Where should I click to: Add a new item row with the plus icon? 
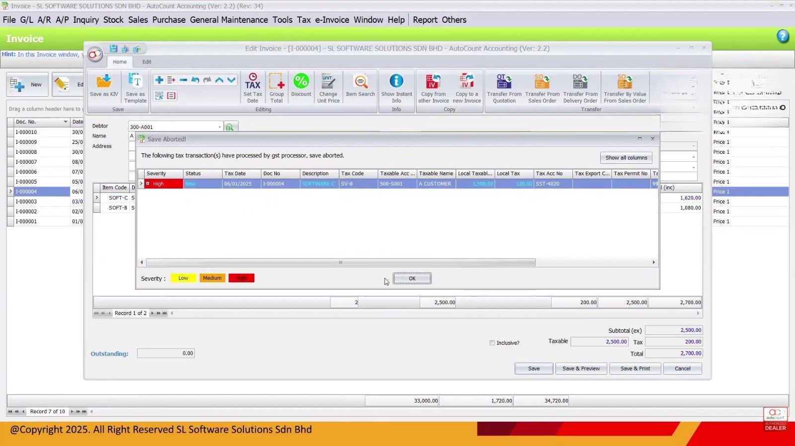tap(159, 80)
